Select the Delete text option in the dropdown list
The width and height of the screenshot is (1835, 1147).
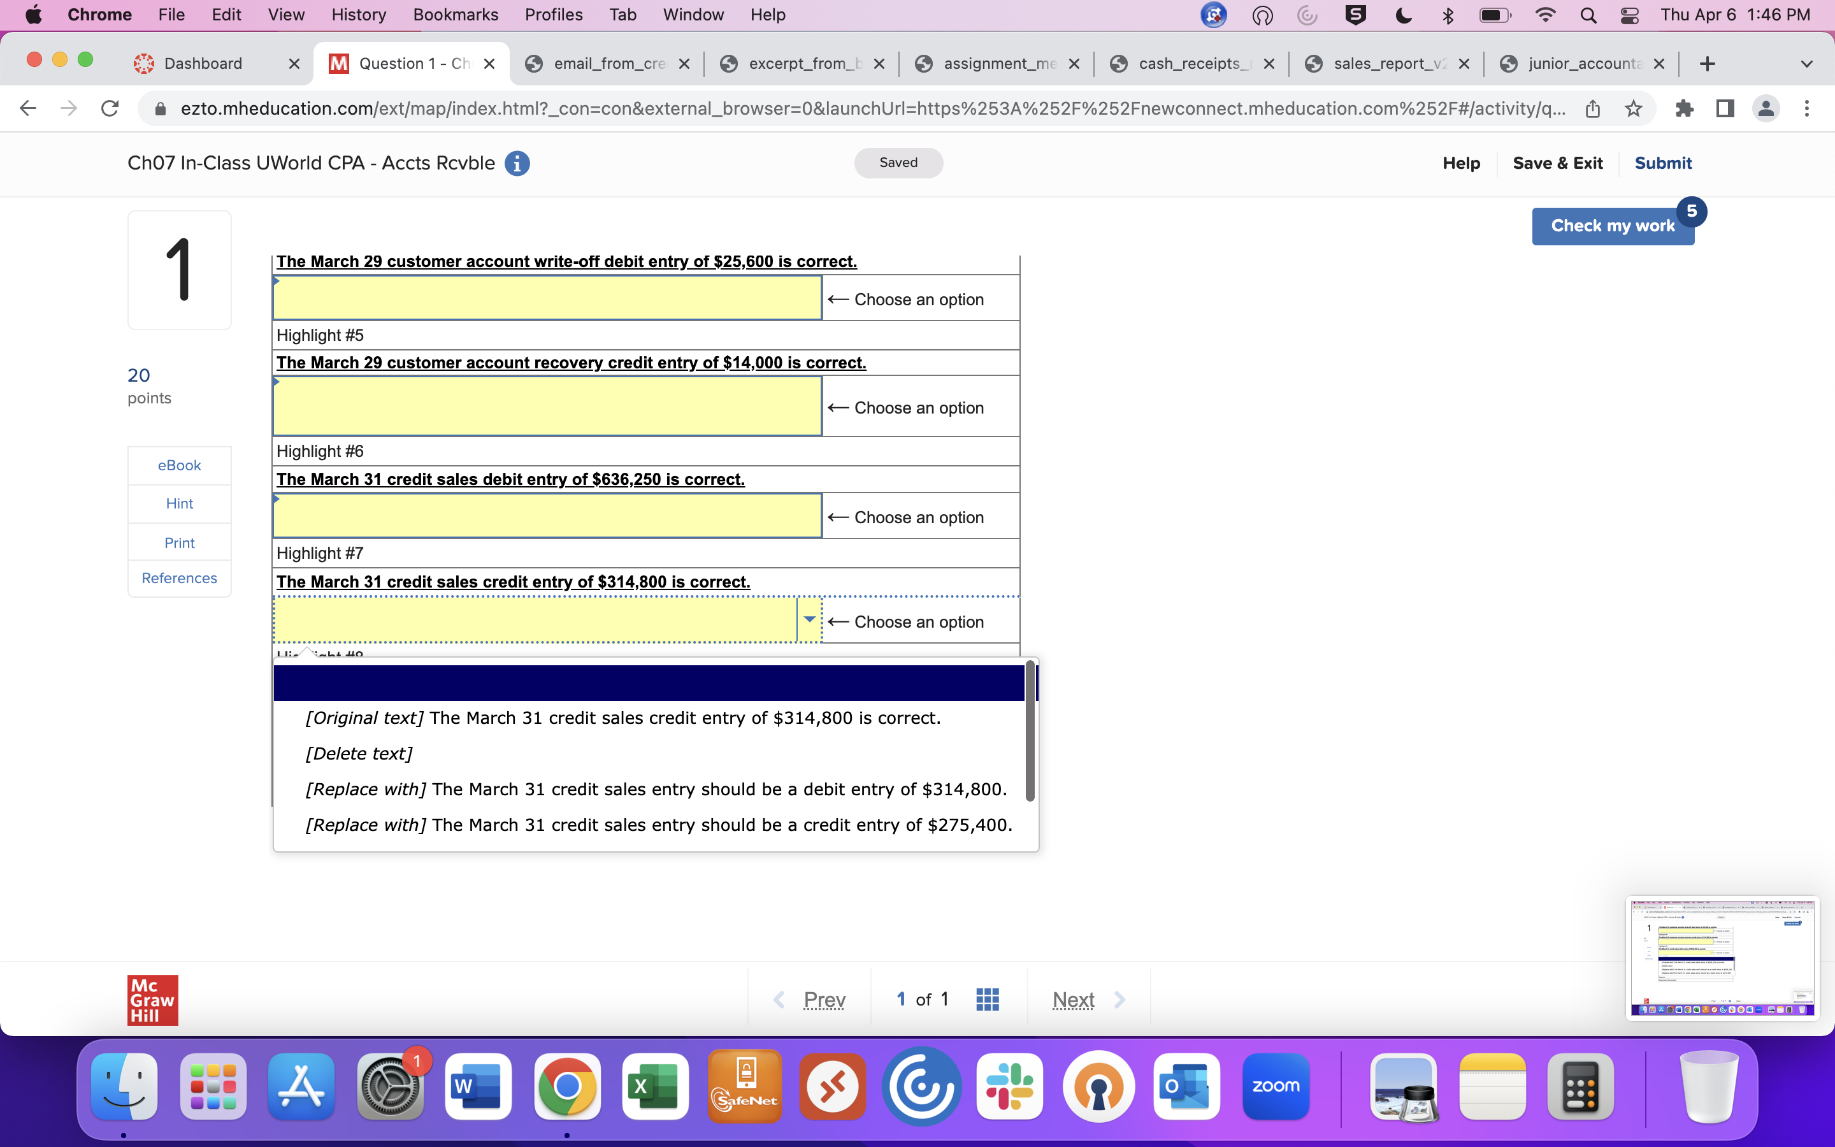click(359, 753)
